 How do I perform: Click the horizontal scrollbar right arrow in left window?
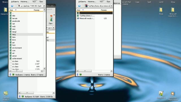point(42,71)
